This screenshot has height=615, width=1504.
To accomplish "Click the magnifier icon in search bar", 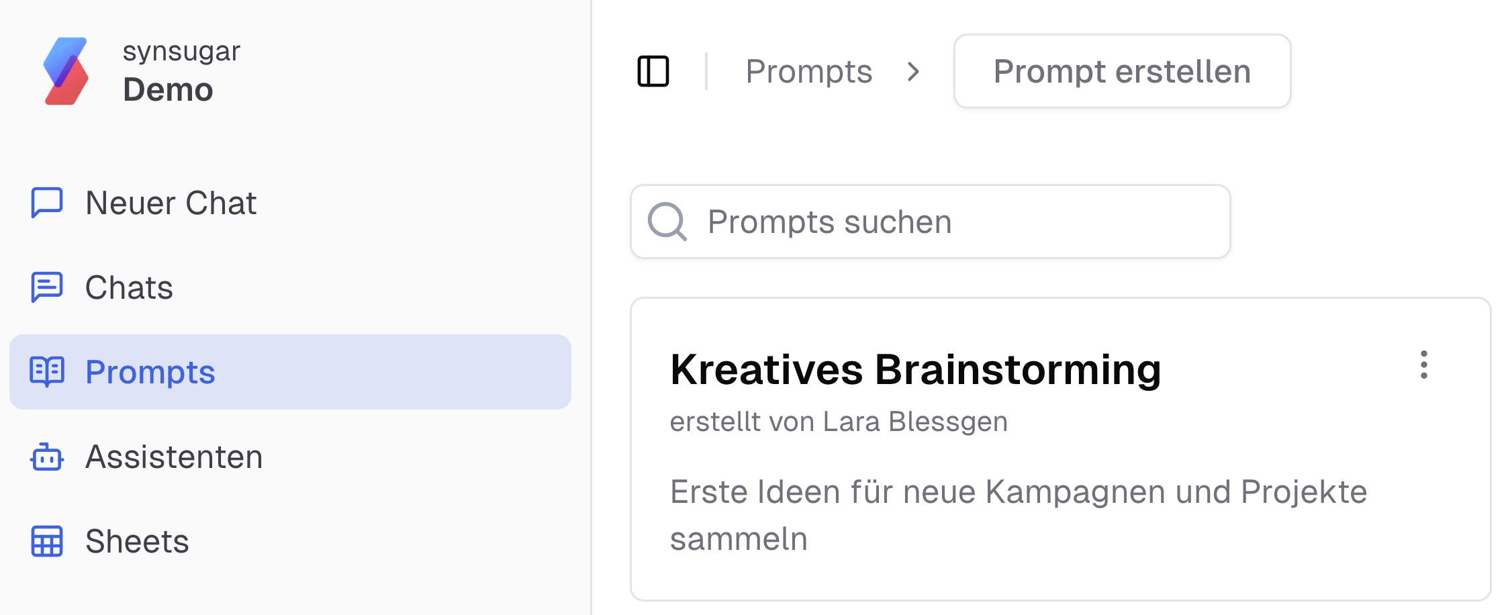I will click(667, 222).
